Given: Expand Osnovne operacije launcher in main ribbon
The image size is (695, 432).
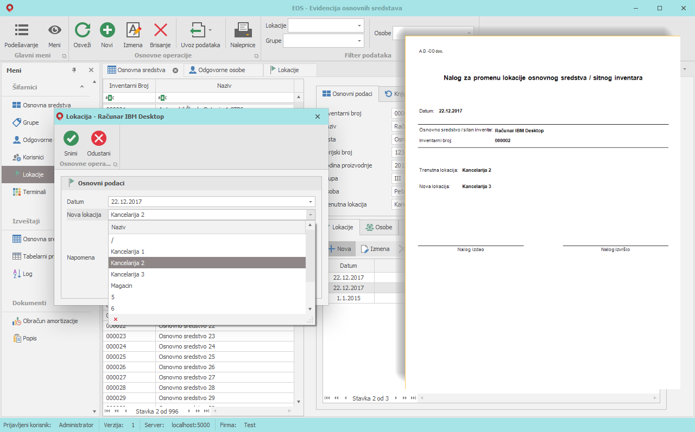Looking at the screenshot, I should coord(256,55).
